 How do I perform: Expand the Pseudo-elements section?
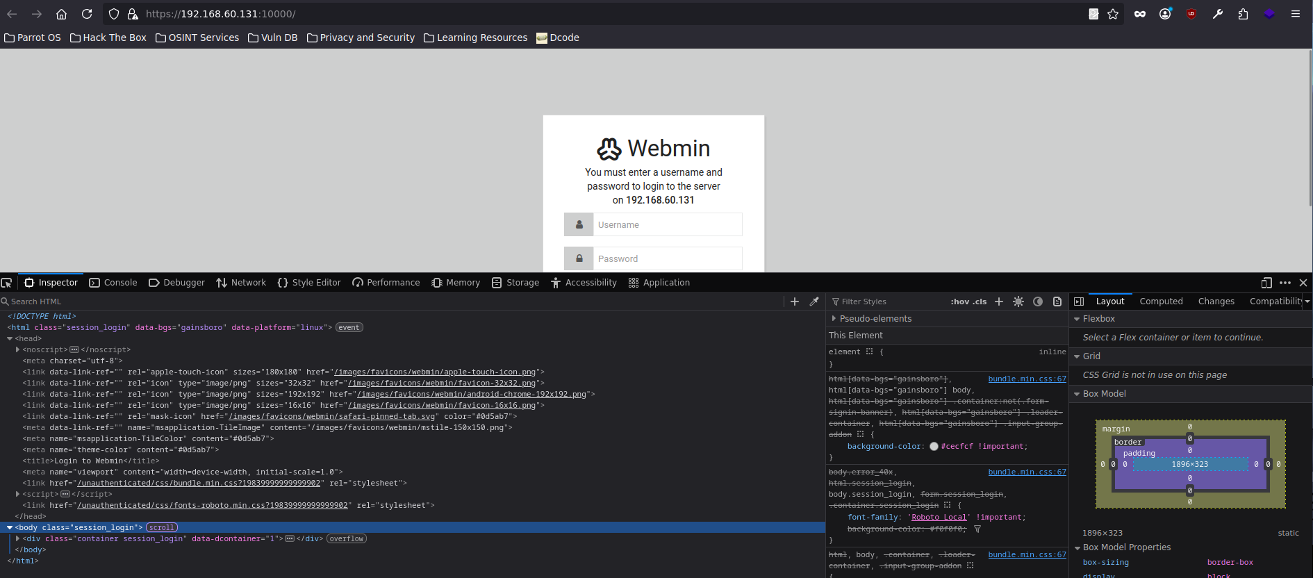[x=834, y=318]
